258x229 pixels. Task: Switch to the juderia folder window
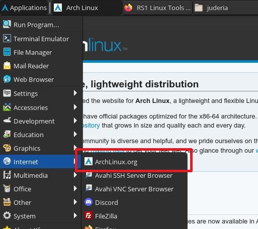212,8
